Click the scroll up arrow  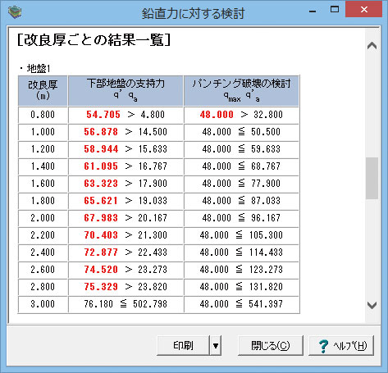pyautogui.click(x=372, y=45)
